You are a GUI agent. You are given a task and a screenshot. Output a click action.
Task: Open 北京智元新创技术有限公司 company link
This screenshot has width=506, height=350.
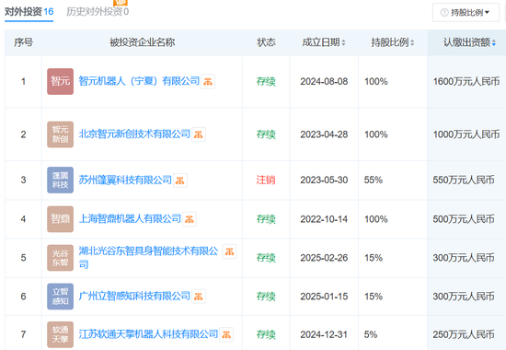(x=134, y=134)
